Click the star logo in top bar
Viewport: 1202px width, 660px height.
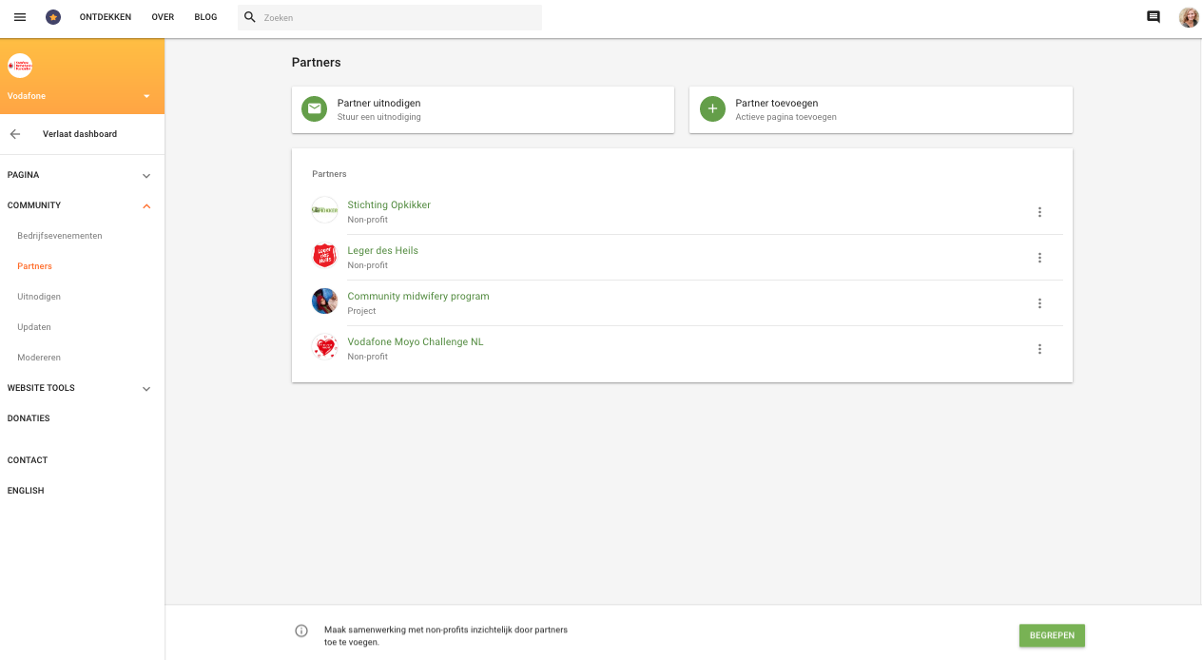(x=53, y=17)
